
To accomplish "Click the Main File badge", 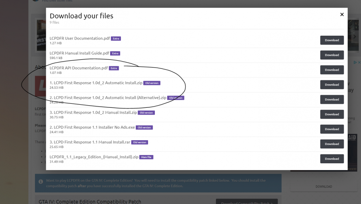I will (147, 157).
